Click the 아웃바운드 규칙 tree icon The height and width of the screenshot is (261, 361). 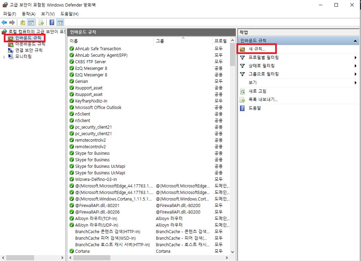11,44
